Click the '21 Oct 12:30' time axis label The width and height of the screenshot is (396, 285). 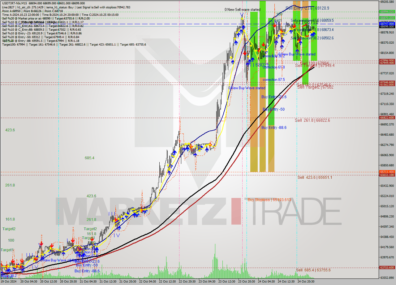(x=108, y=282)
